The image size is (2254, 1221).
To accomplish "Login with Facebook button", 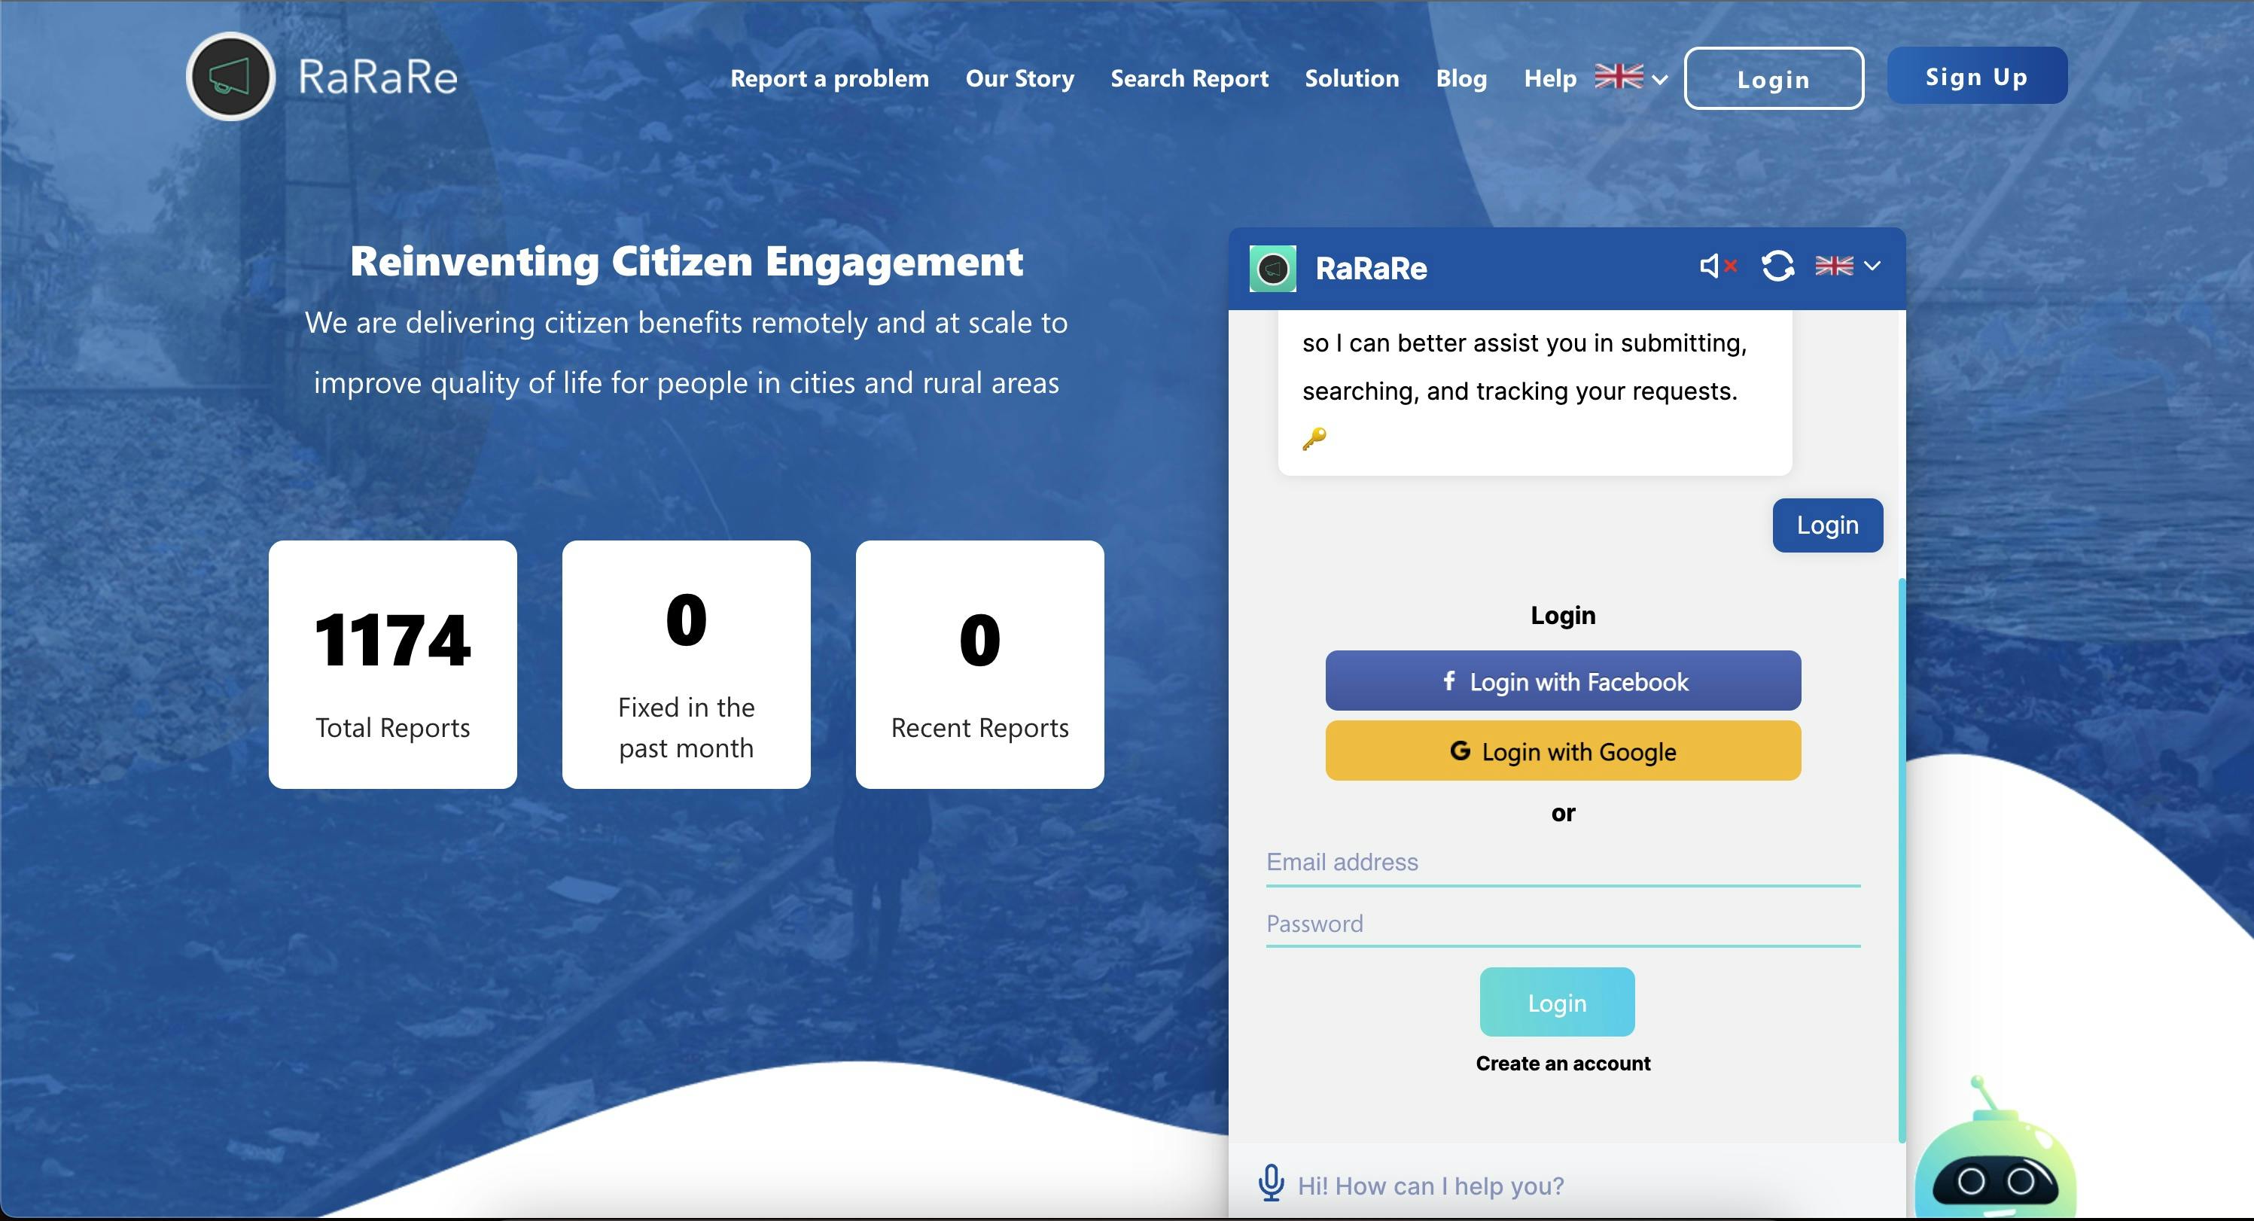I will pos(1563,681).
